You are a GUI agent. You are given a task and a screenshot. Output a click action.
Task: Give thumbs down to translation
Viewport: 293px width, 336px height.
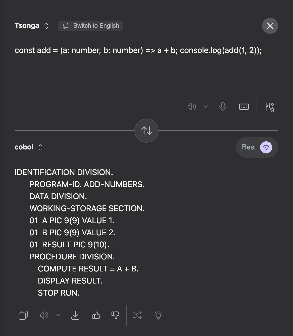pos(115,315)
